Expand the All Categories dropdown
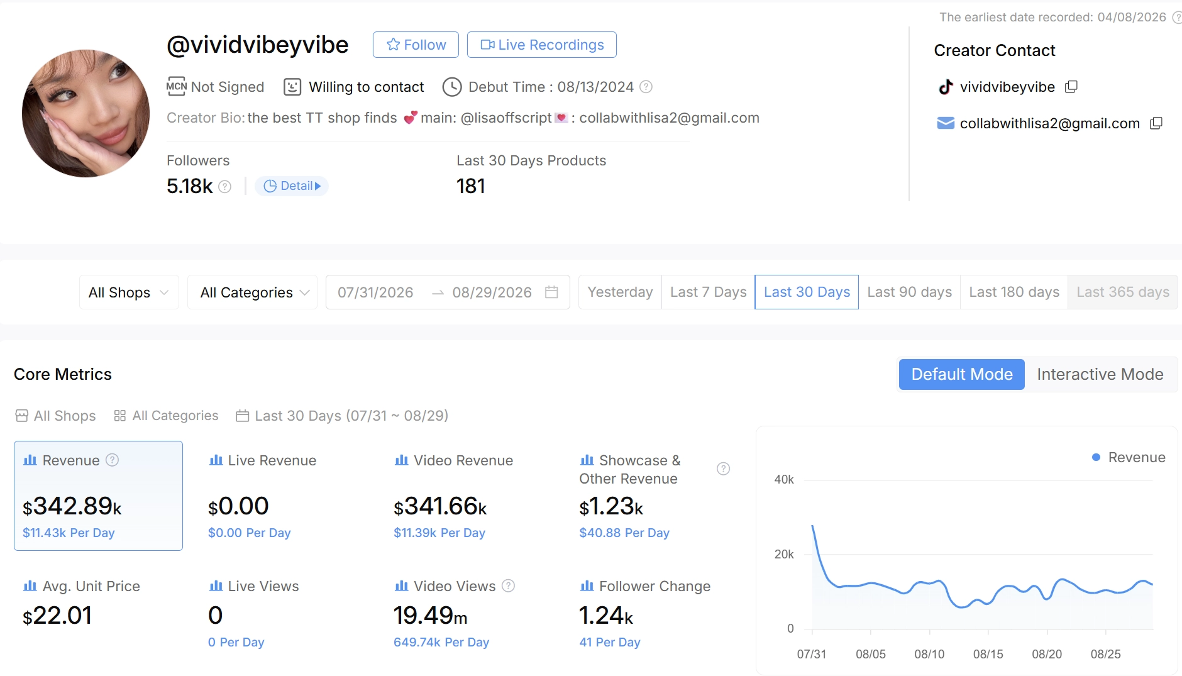The width and height of the screenshot is (1182, 676). tap(252, 292)
